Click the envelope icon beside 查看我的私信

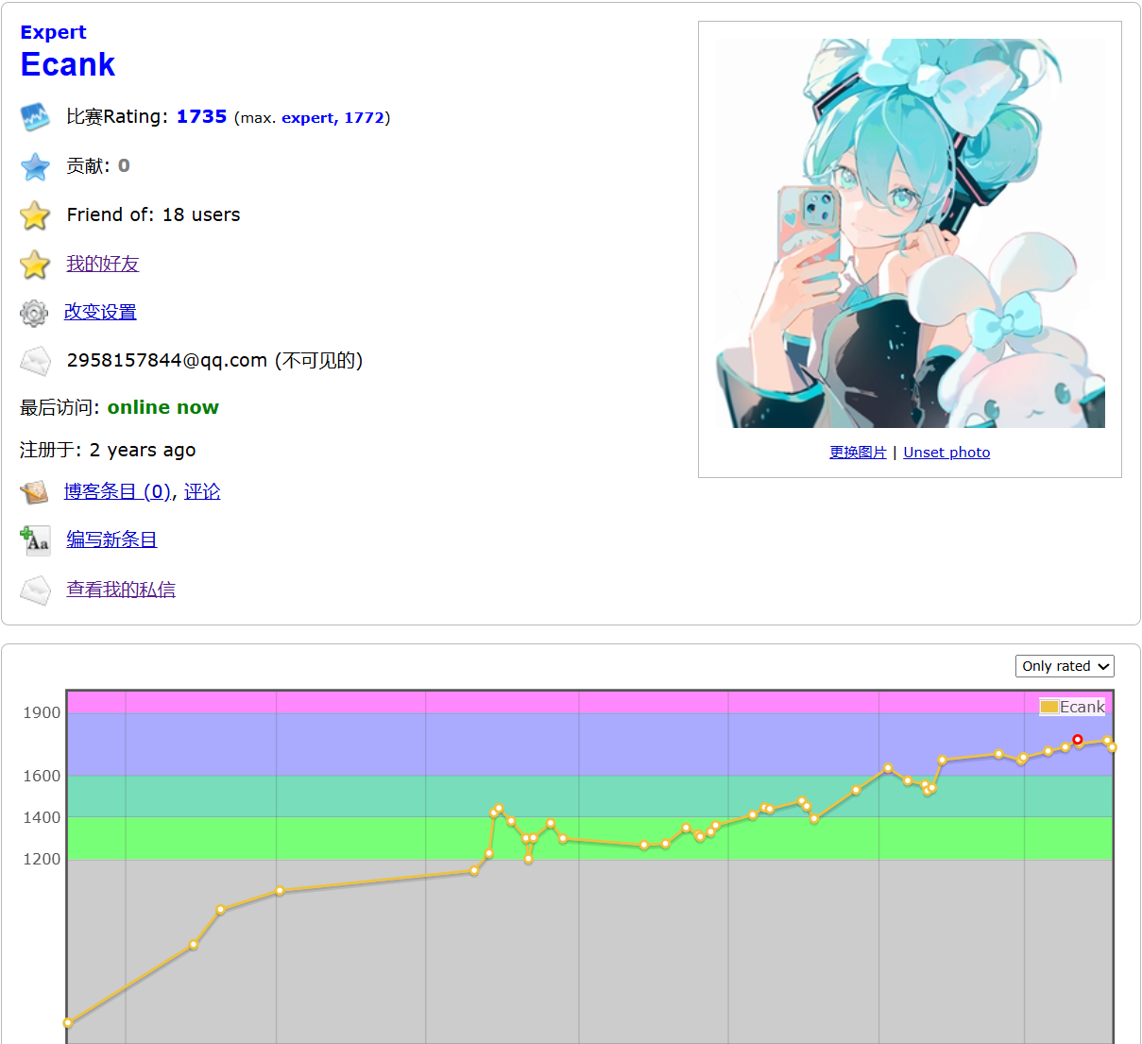point(35,590)
